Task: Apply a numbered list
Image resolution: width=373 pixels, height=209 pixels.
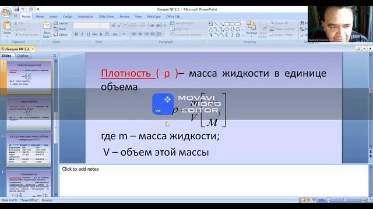Action: pos(142,26)
